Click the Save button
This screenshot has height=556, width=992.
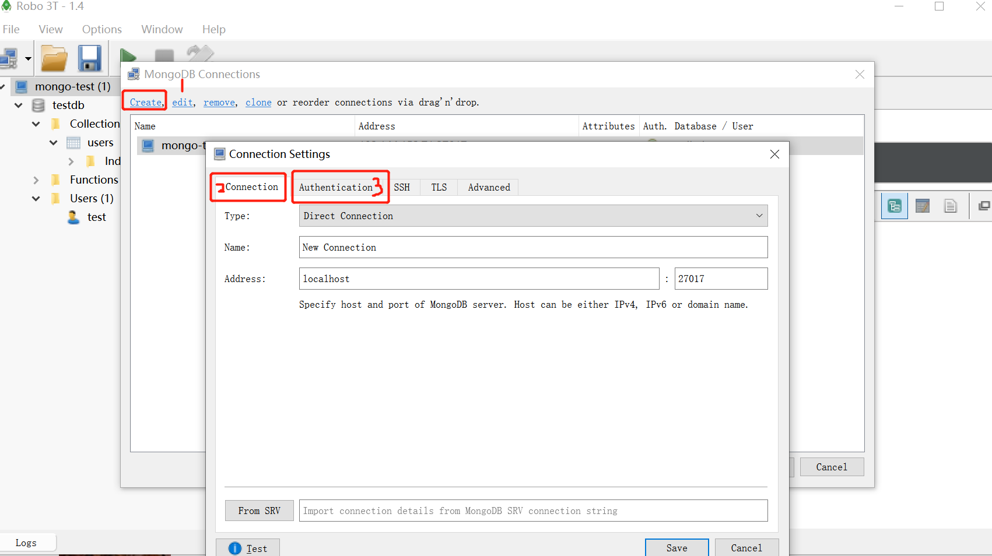[x=677, y=548]
